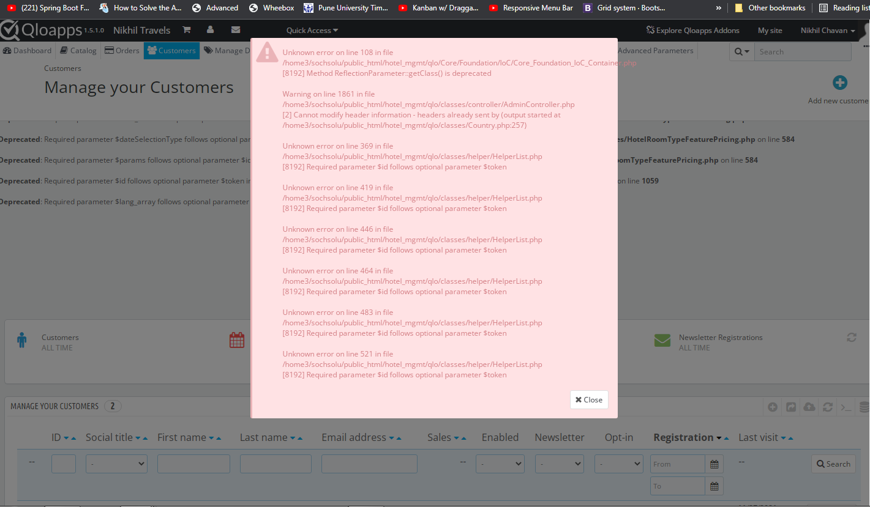The width and height of the screenshot is (870, 507).
Task: Click the database icon in list toolbar
Action: (864, 407)
